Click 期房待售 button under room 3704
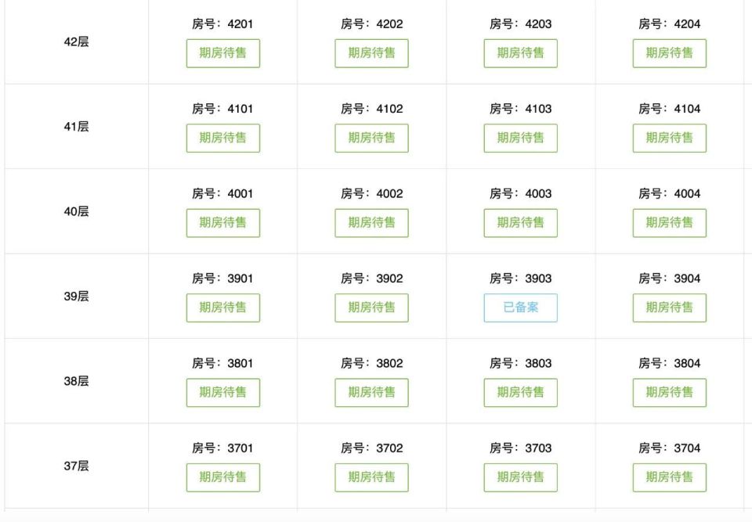 pos(670,477)
